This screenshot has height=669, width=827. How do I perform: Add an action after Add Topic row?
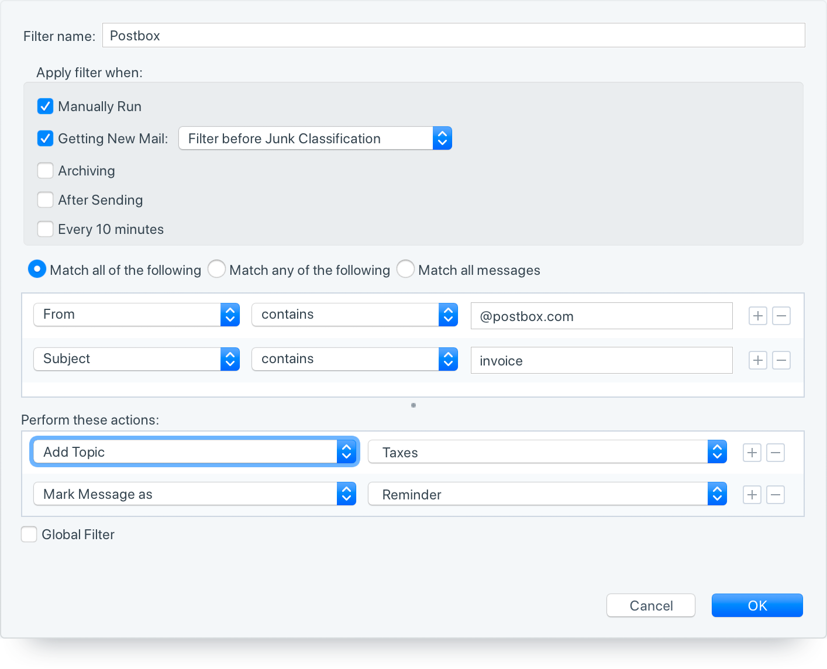(x=752, y=453)
